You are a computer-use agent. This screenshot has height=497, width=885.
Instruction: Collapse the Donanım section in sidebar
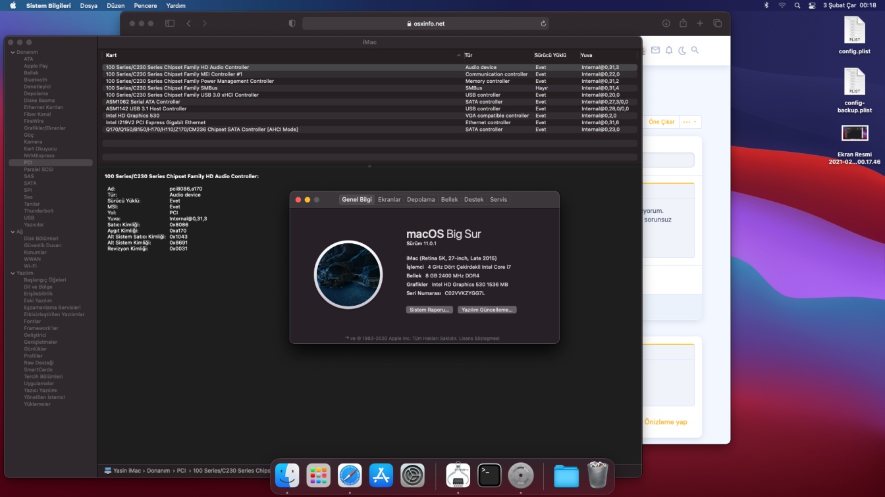coord(11,52)
